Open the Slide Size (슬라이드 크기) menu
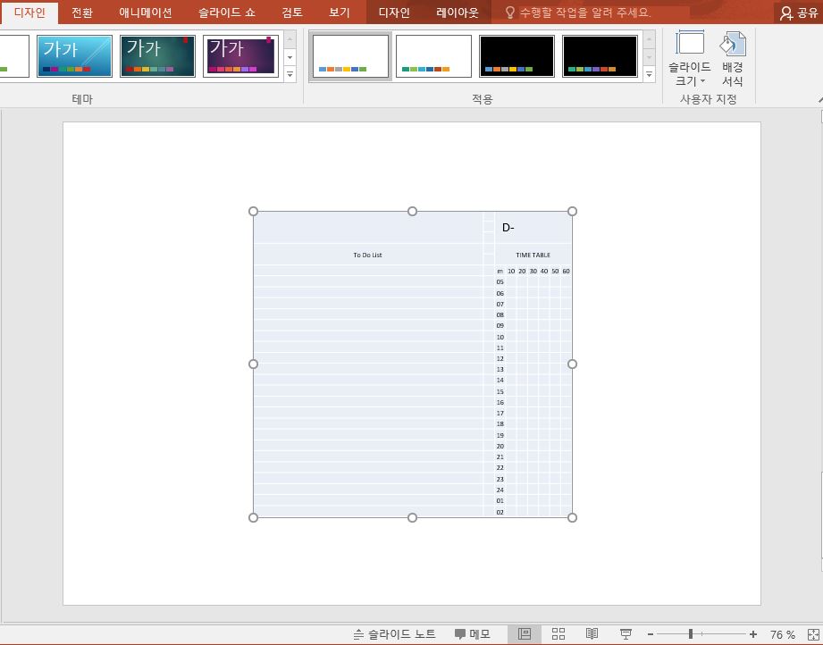823x645 pixels. coord(689,59)
